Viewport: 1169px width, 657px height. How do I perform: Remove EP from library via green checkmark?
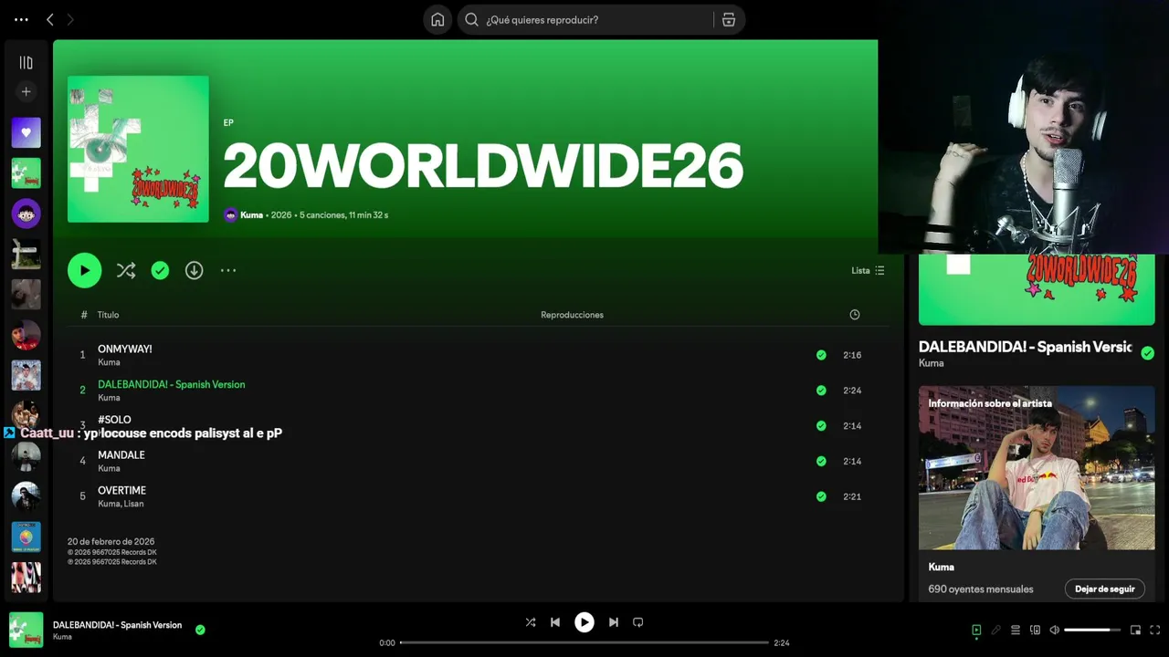(160, 270)
